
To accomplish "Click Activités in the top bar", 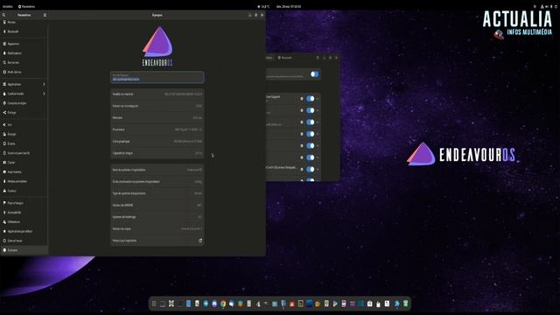I will coord(8,6).
